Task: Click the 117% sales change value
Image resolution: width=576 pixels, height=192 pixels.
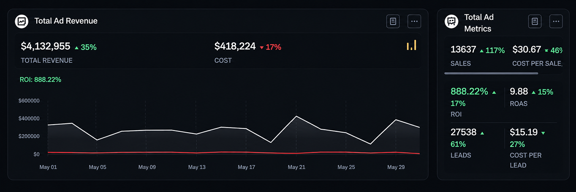Action: (x=495, y=51)
